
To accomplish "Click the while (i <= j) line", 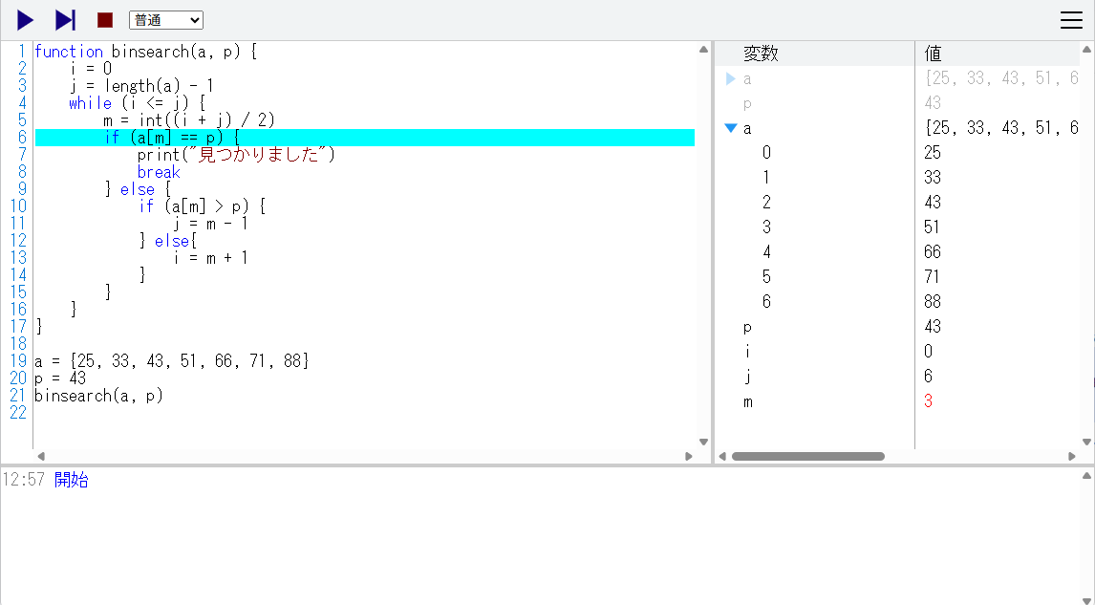I will 137,103.
